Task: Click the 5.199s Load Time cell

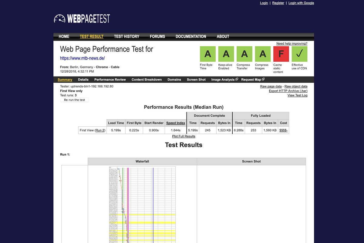Action: 116,130
